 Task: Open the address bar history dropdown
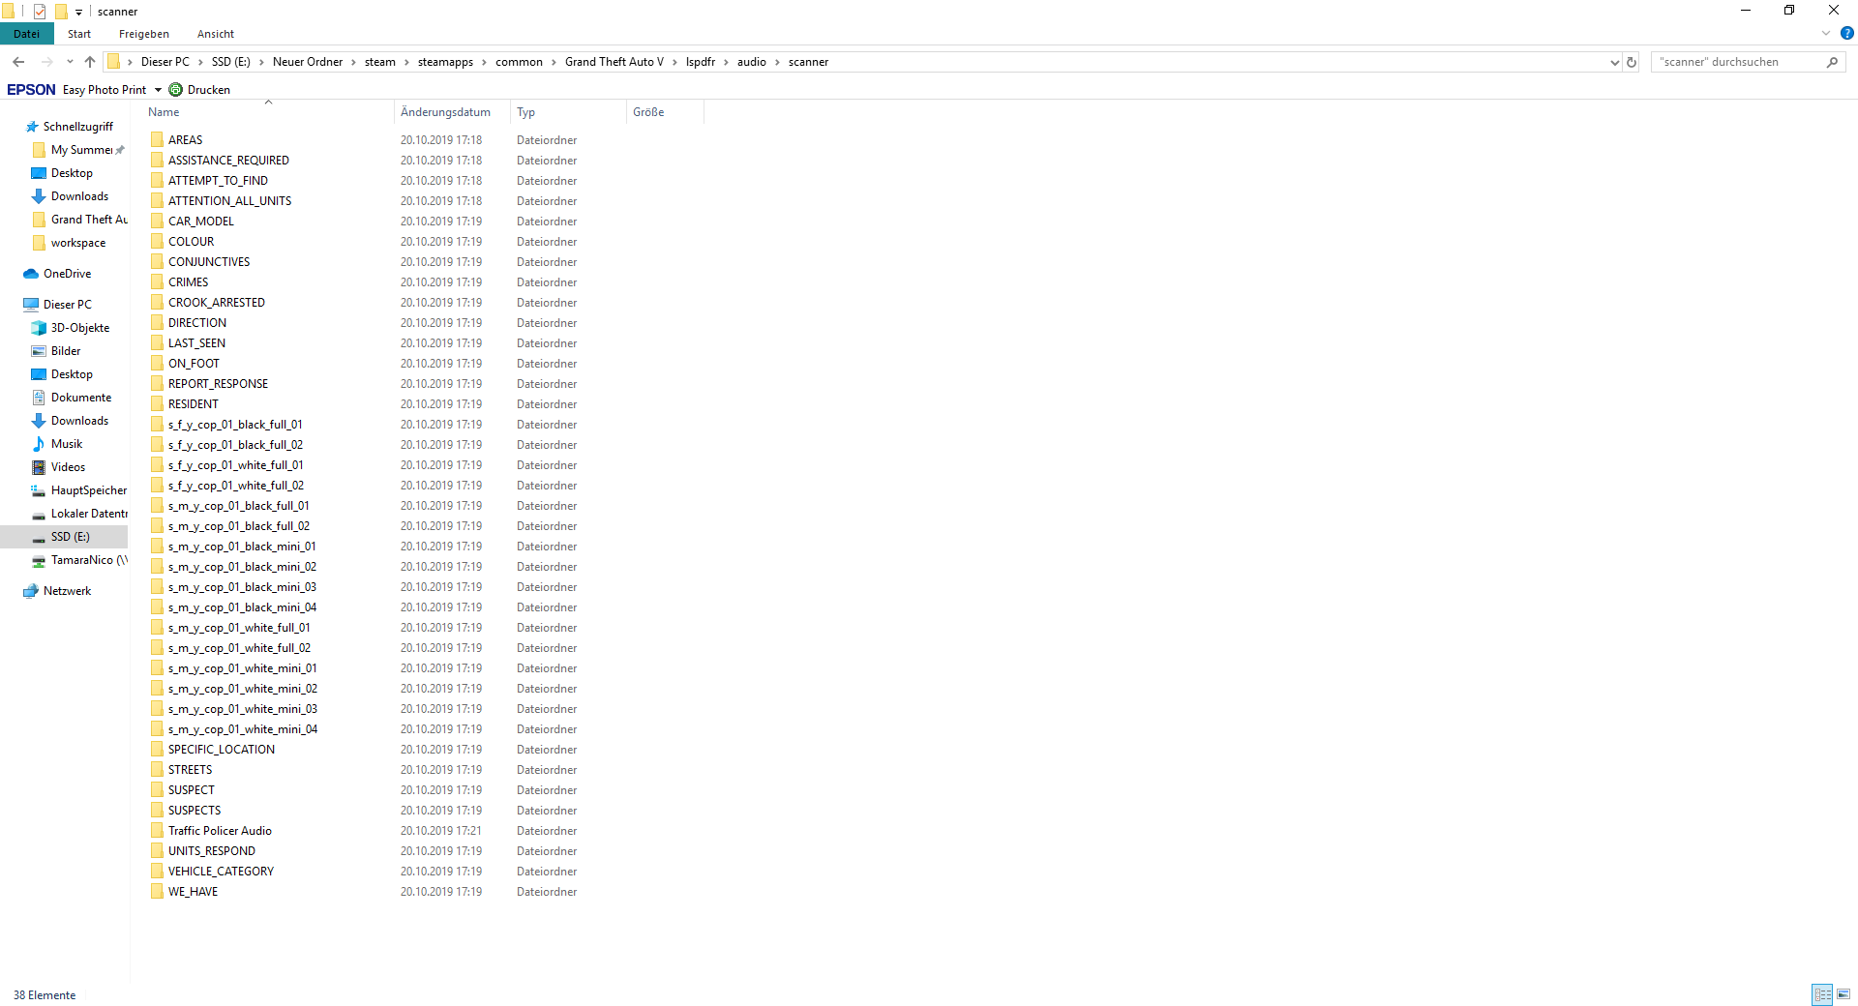click(x=1614, y=62)
